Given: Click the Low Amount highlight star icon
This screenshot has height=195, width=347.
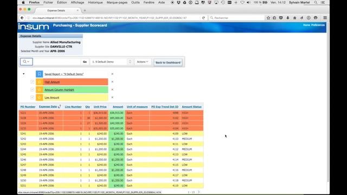Looking at the screenshot, I should tap(40, 97).
